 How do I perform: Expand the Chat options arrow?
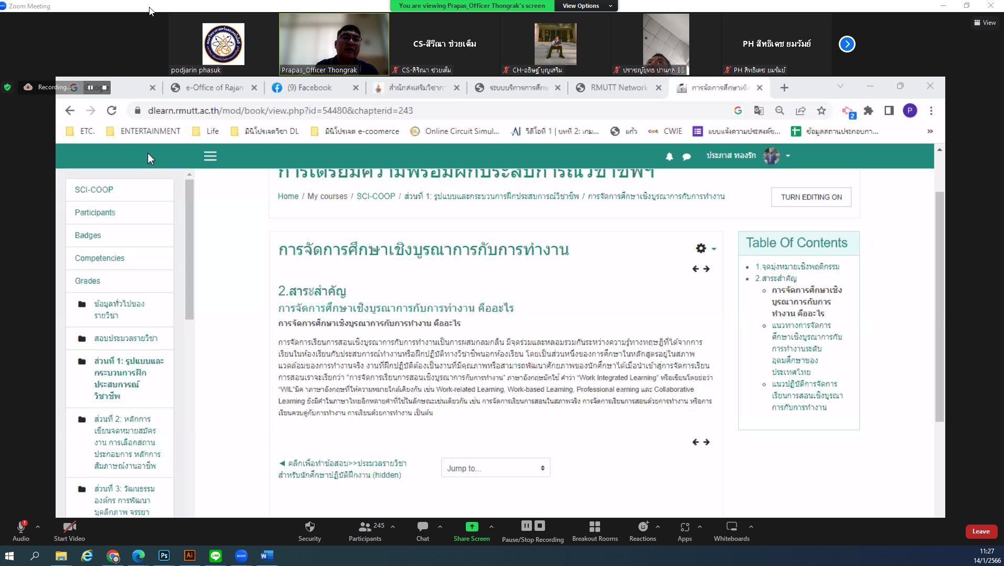pyautogui.click(x=440, y=527)
